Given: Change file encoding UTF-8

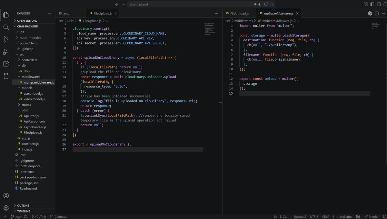Looking at the screenshot, I should (x=314, y=216).
